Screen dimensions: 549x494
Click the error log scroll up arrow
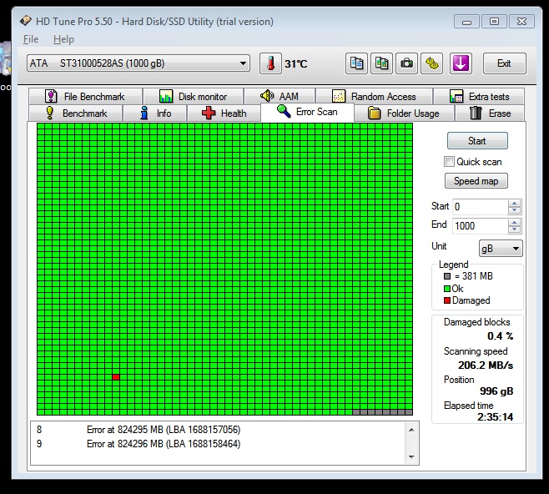pos(411,430)
